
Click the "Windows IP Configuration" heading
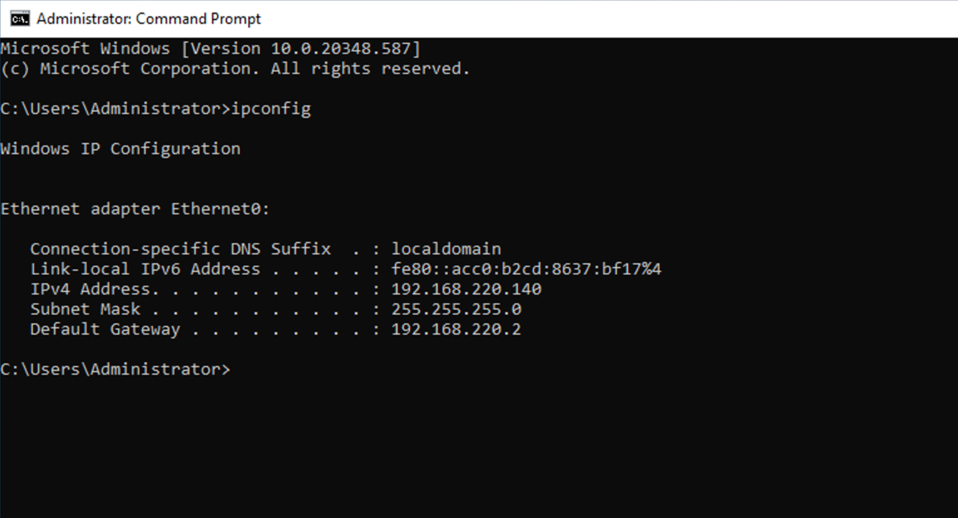pos(120,148)
